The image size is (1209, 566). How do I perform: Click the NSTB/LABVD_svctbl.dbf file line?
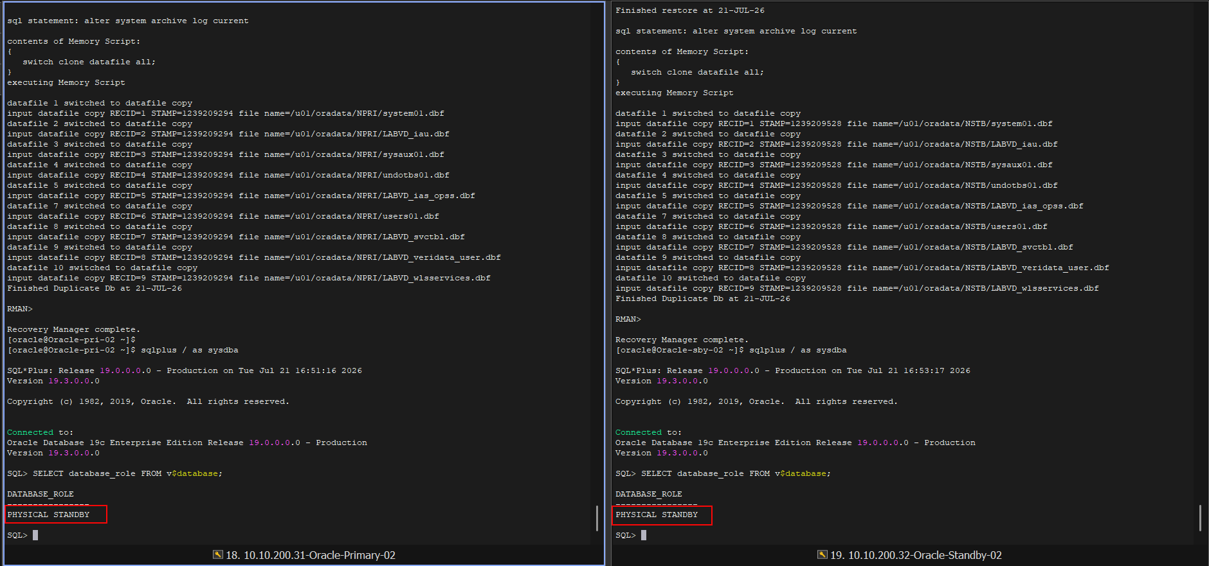(844, 247)
